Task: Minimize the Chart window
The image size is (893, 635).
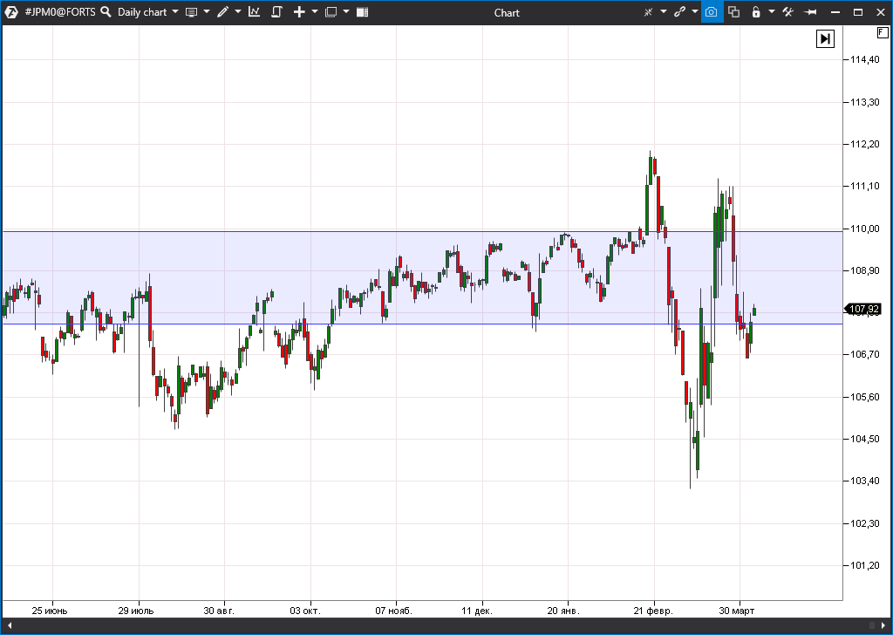Action: click(x=835, y=12)
